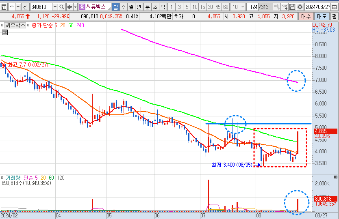339x219 pixels.
Task: Click the green 60 moving average legend
Action: 71,25
